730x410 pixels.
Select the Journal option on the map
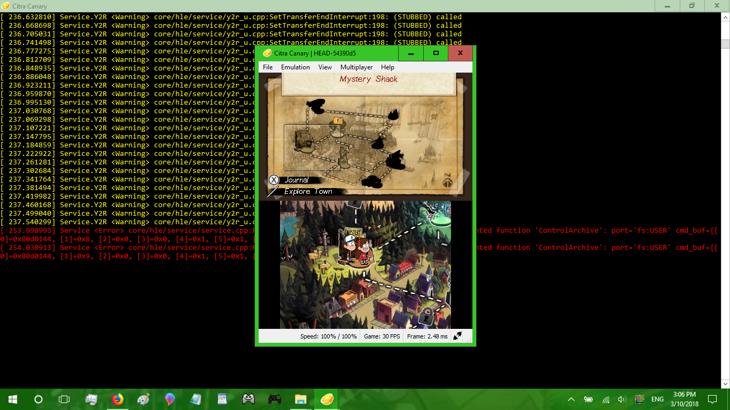pyautogui.click(x=297, y=180)
